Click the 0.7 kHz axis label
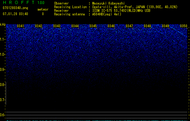This screenshot has height=121, width=190. pos(2,100)
